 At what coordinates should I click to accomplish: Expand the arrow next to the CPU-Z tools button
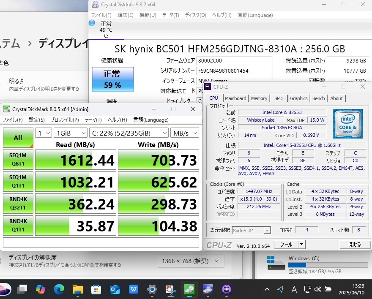coord(301,244)
